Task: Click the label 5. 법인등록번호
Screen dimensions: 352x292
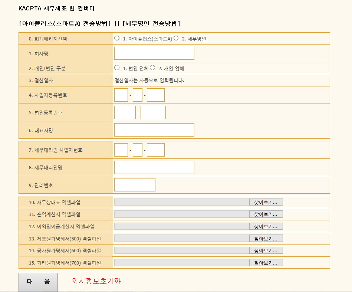Action: tap(46, 113)
